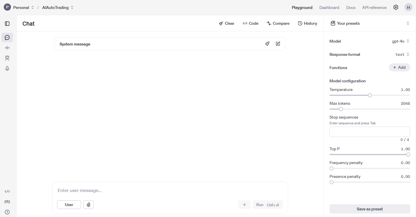The height and width of the screenshot is (217, 416).
Task: Attach a file using paperclip icon
Action: tap(89, 205)
